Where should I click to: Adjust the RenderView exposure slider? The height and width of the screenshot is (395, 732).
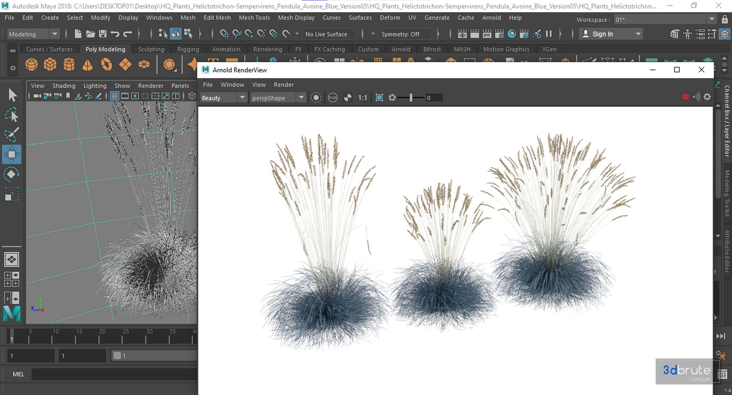(411, 98)
